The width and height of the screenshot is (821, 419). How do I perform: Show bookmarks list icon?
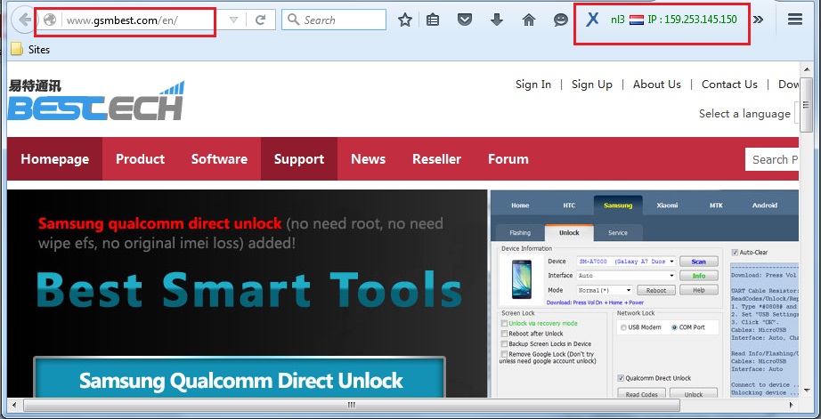[x=433, y=20]
